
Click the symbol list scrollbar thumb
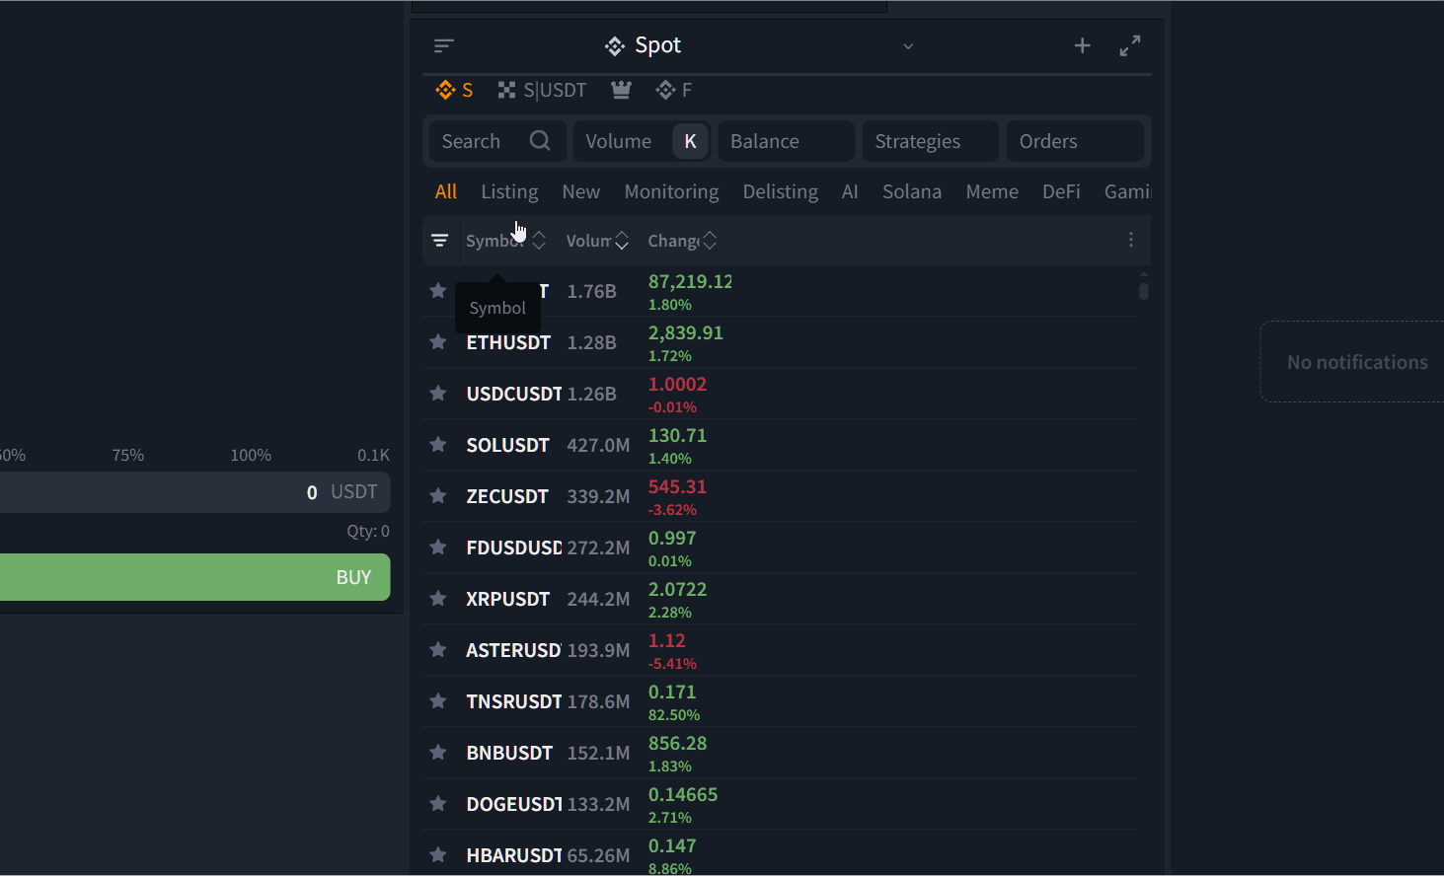coord(1143,291)
